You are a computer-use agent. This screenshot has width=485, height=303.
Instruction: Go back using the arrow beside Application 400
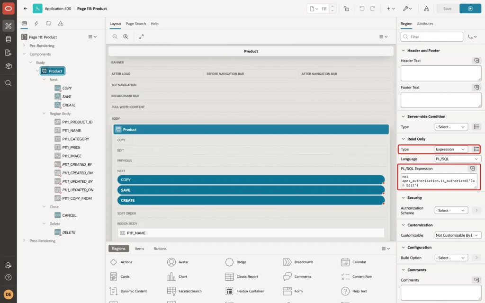tap(26, 9)
